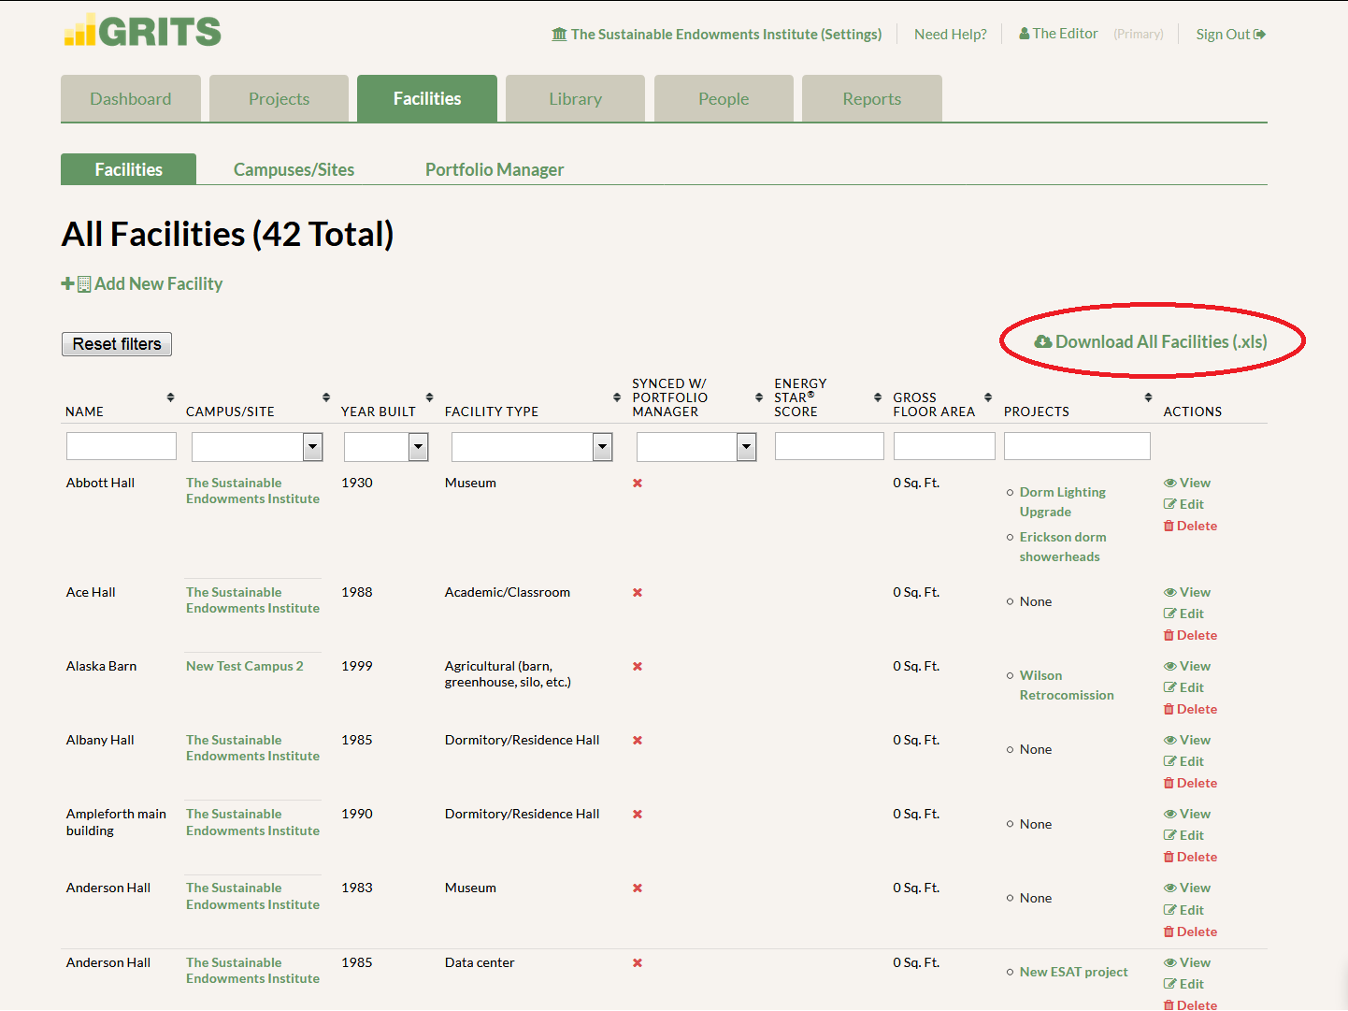The width and height of the screenshot is (1348, 1011).
Task: Click the eye View icon for Ace Hall
Action: pos(1169,592)
